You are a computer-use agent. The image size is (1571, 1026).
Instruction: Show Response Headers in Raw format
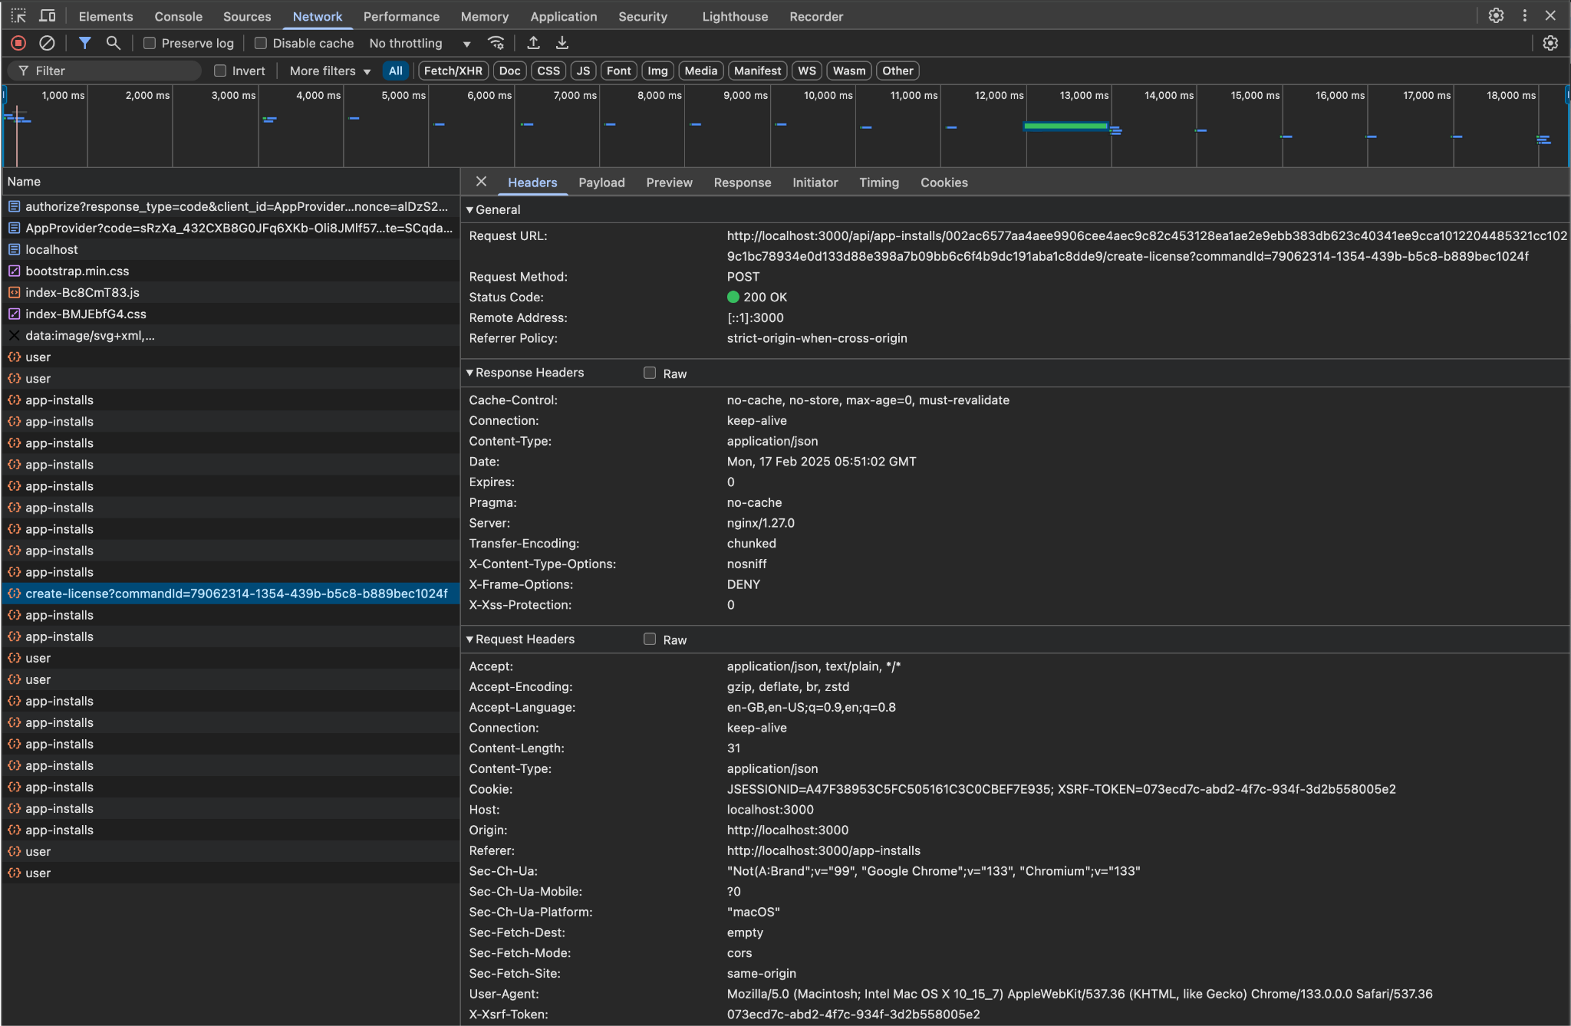(x=650, y=373)
